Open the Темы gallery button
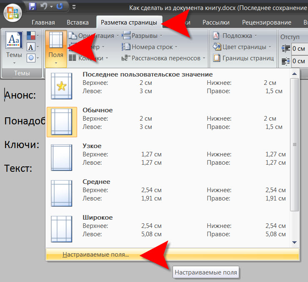Viewport: 308px width, 282px height. (14, 47)
